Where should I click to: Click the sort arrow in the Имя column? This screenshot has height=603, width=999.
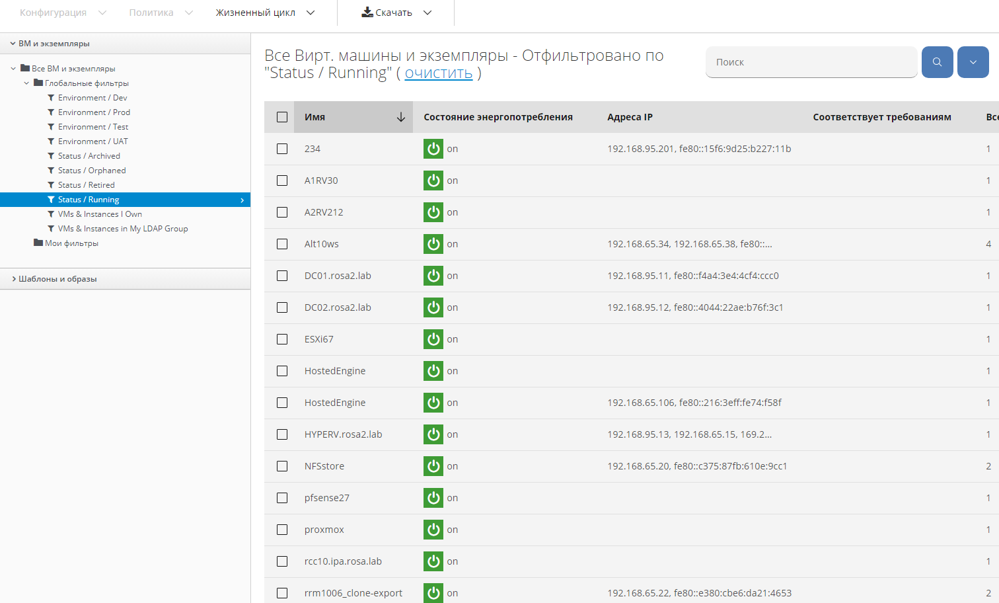(x=400, y=117)
